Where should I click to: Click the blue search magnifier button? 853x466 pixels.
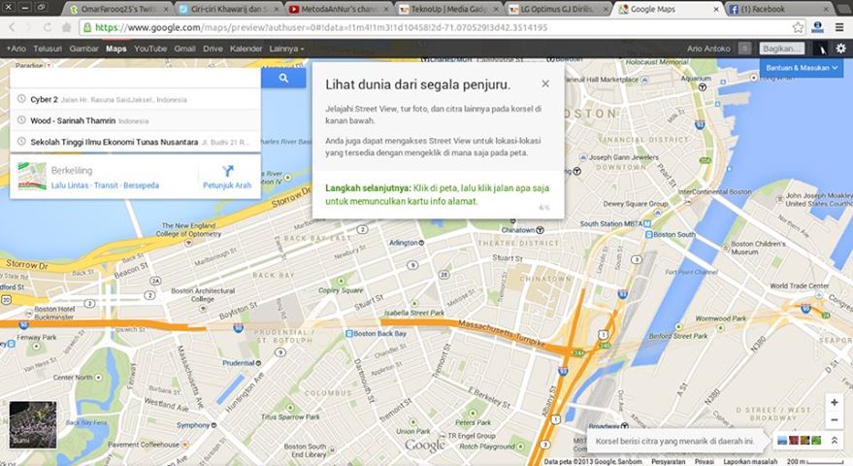(x=283, y=78)
